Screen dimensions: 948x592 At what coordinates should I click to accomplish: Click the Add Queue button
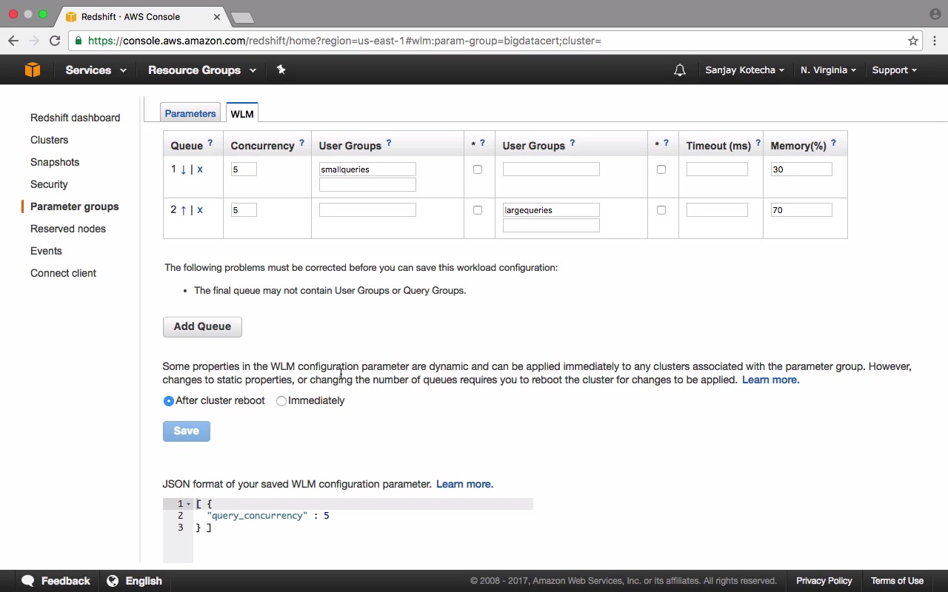pyautogui.click(x=202, y=326)
